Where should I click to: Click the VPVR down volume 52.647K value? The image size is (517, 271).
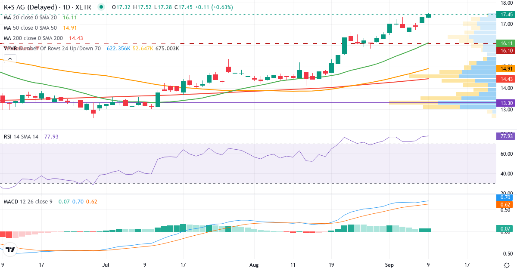tap(143, 49)
